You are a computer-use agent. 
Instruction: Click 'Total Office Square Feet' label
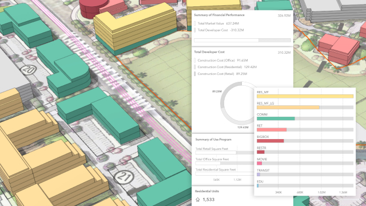212,159
